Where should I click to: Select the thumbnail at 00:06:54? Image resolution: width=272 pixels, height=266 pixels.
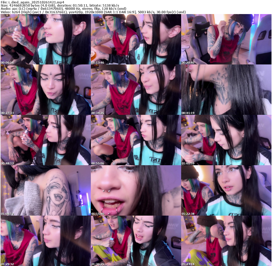pyautogui.click(x=46, y=39)
